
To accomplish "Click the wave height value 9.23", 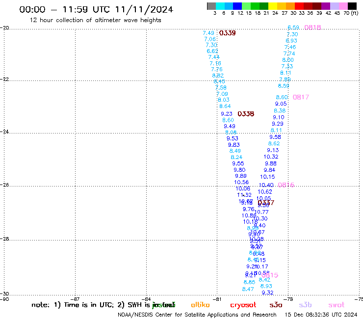I will coord(227,114).
